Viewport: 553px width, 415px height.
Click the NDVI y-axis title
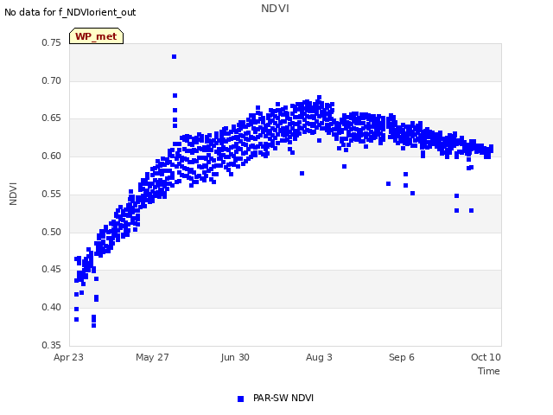tap(13, 194)
